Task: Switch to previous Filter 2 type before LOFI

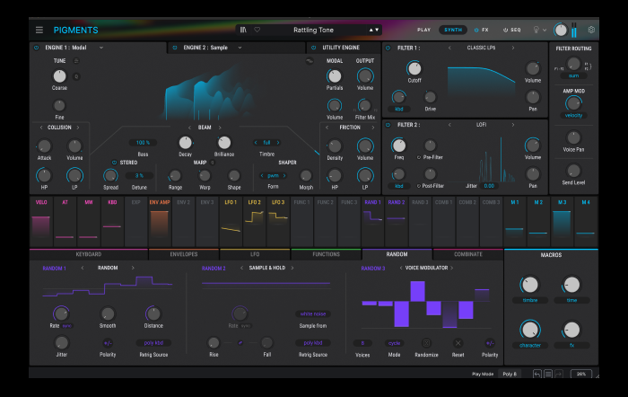Action: pyautogui.click(x=449, y=125)
